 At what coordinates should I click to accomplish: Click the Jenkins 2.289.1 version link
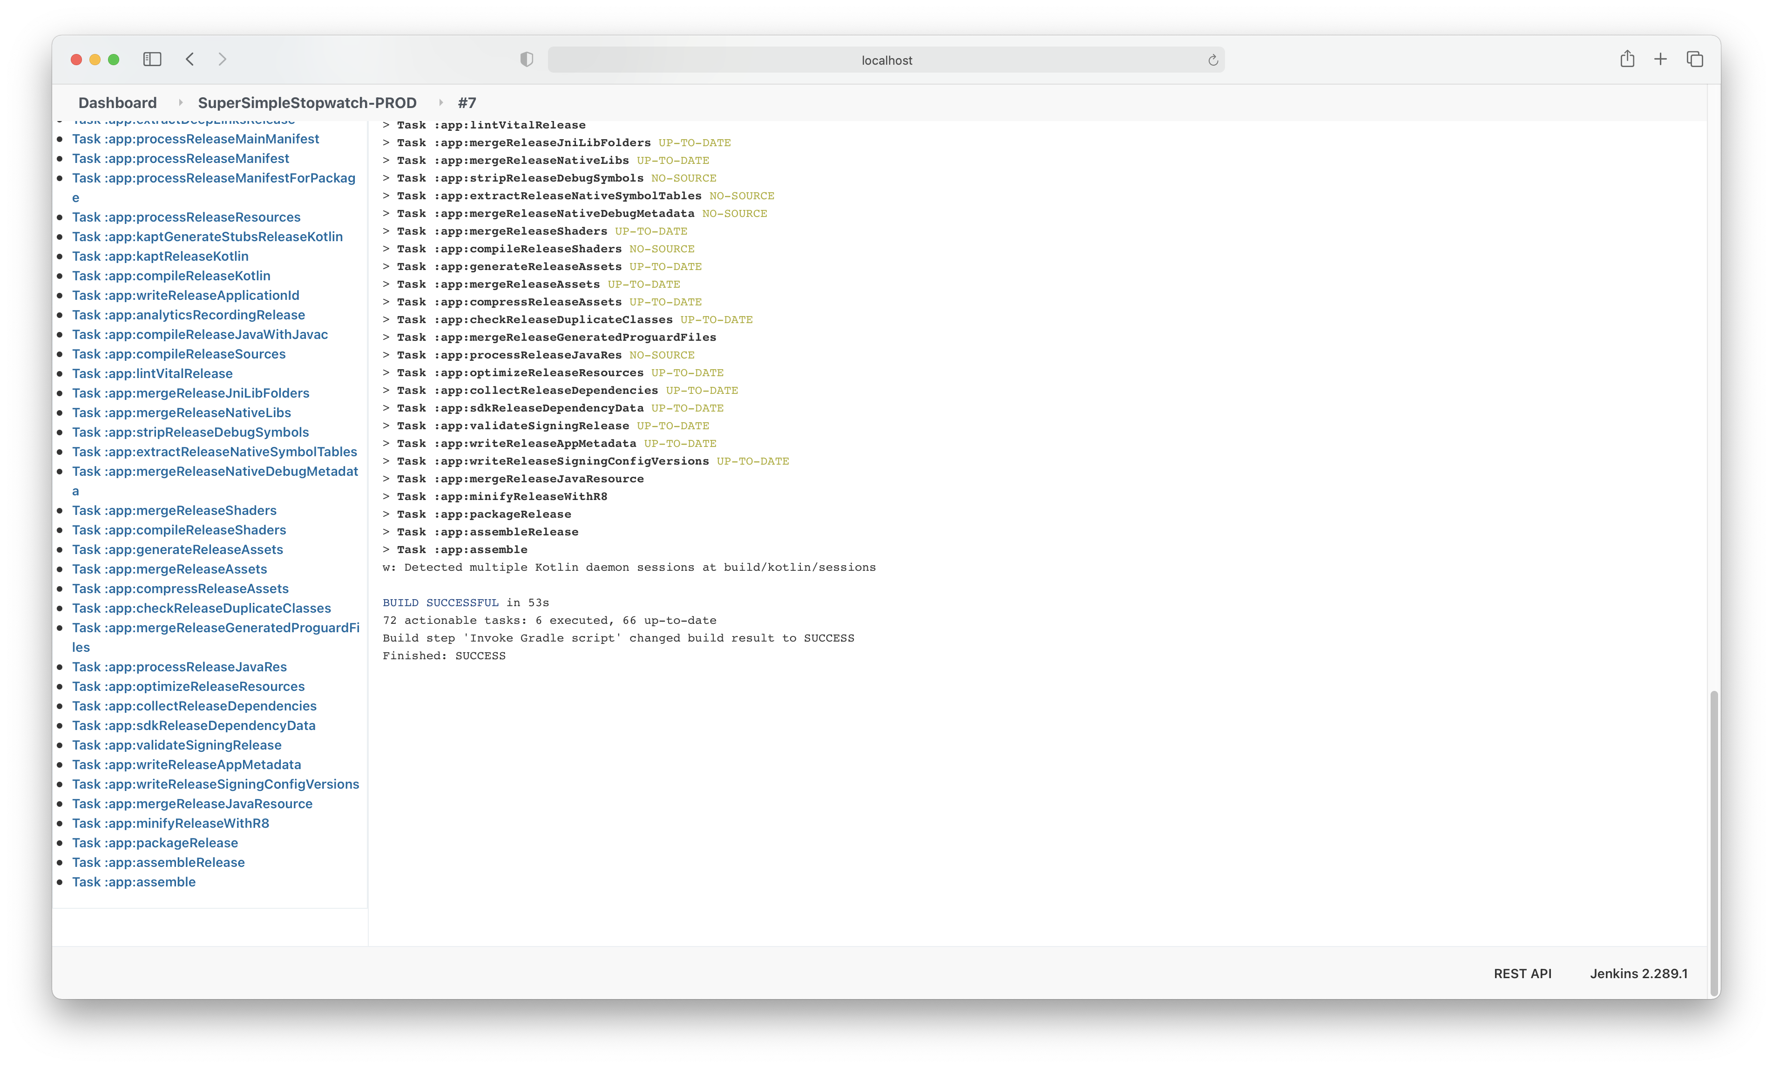tap(1638, 973)
